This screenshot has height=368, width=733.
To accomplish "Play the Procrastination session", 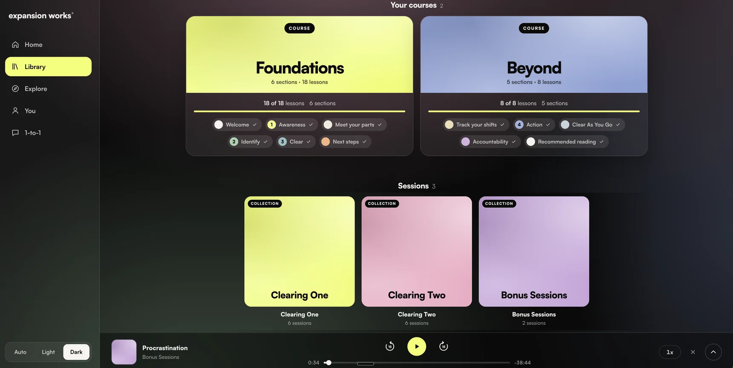I will pyautogui.click(x=417, y=346).
